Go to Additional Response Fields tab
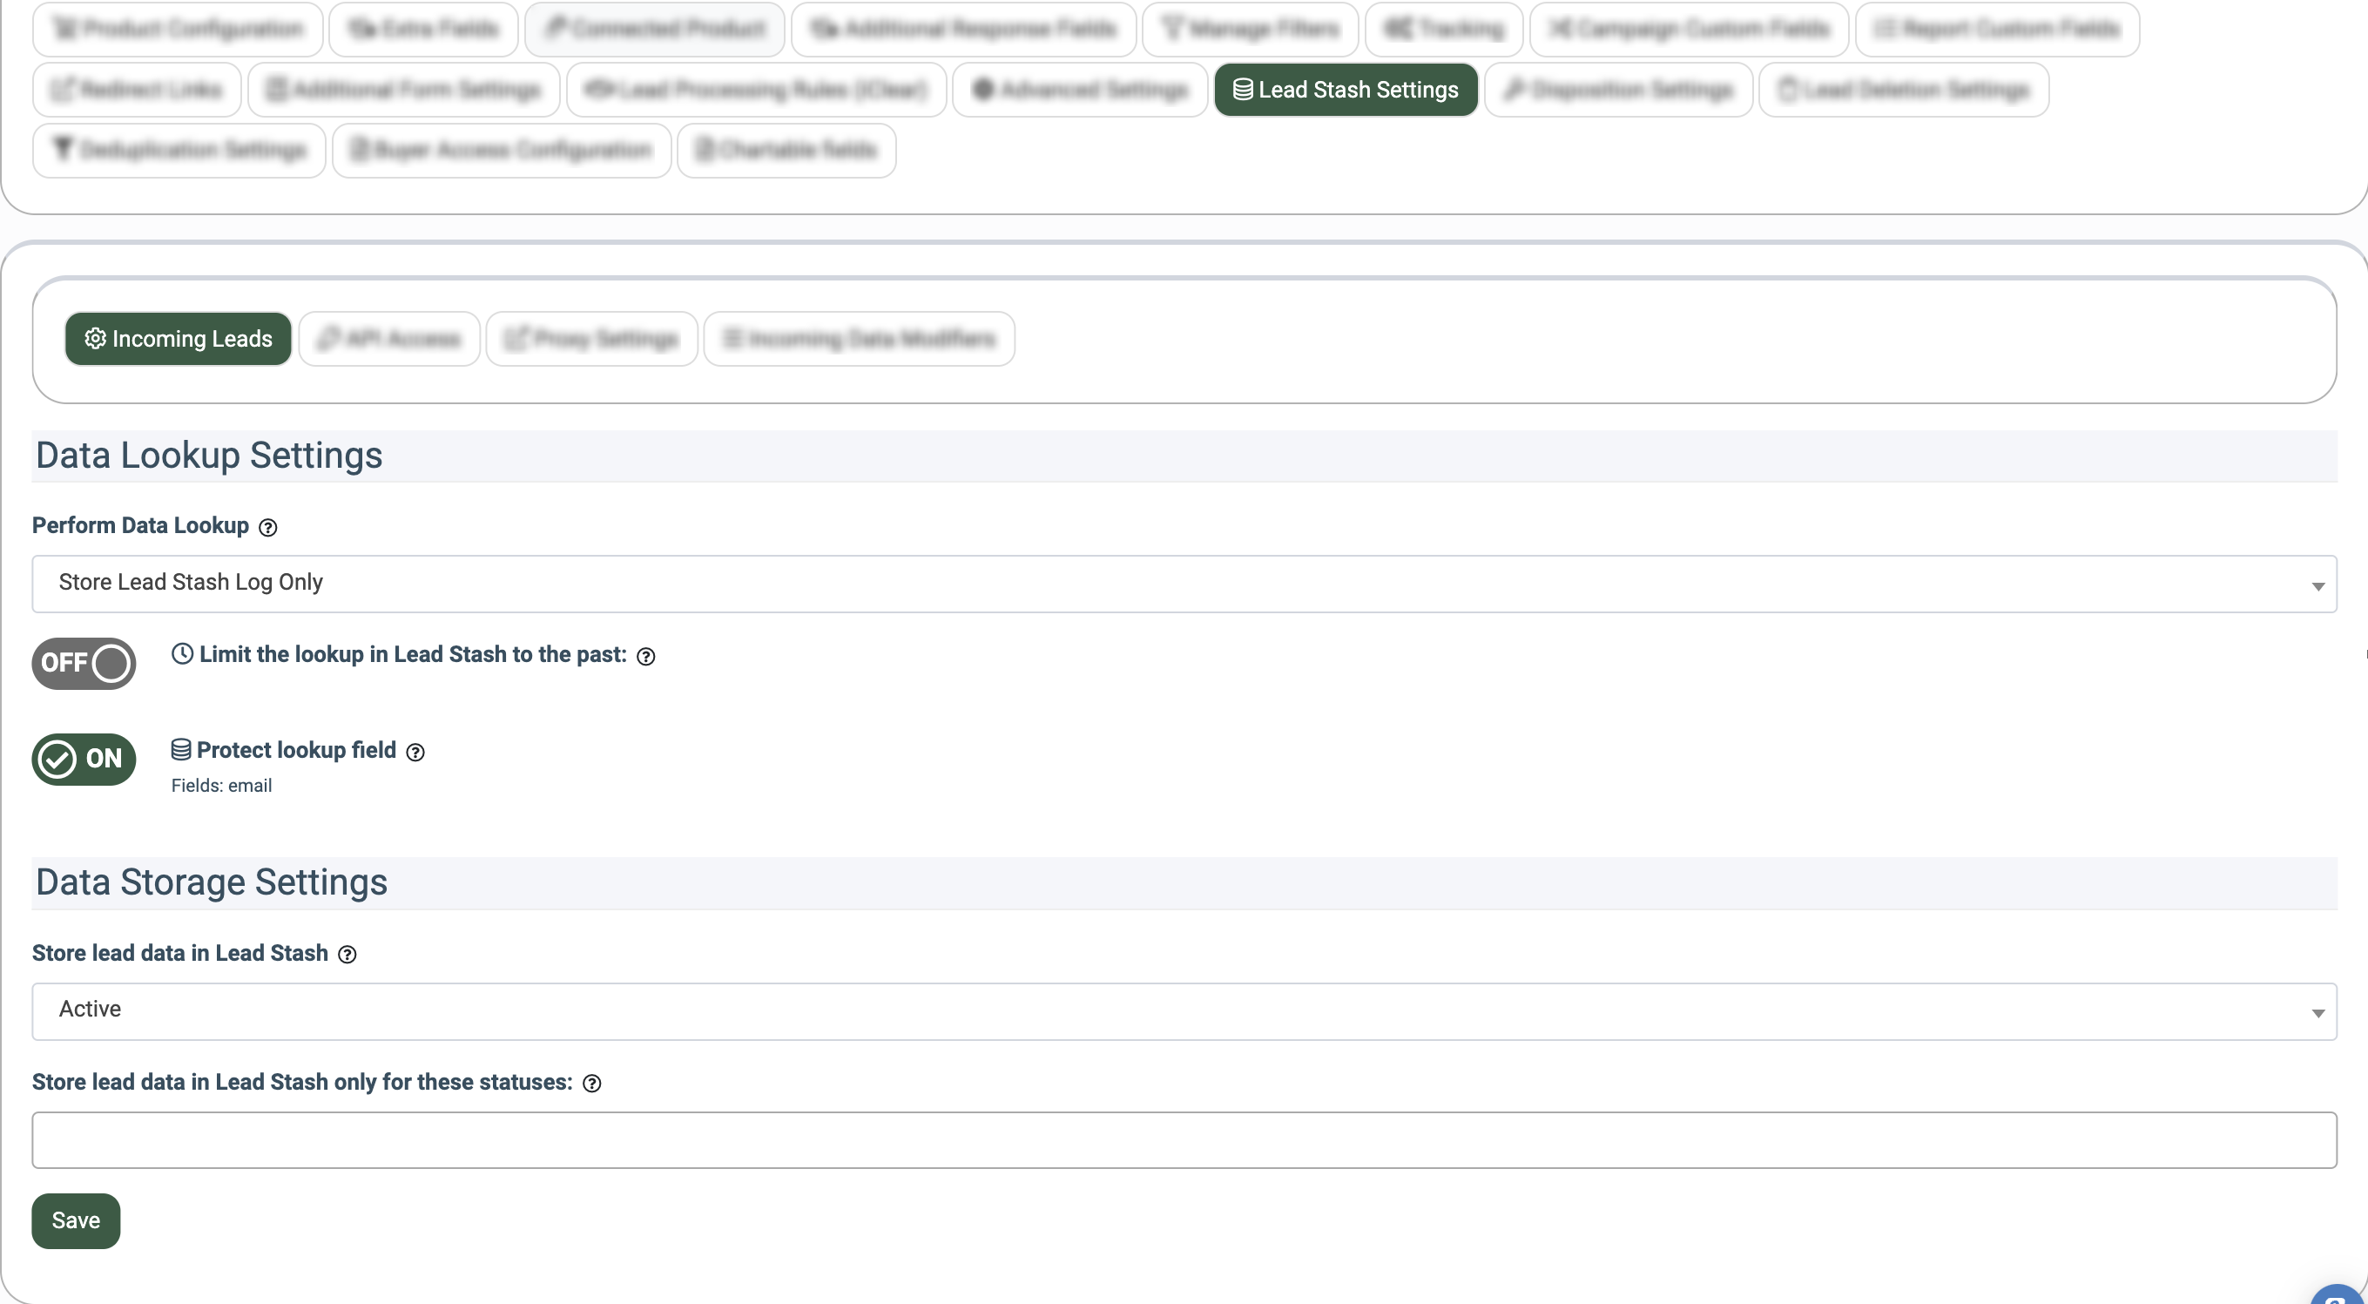This screenshot has height=1304, width=2368. click(x=963, y=30)
